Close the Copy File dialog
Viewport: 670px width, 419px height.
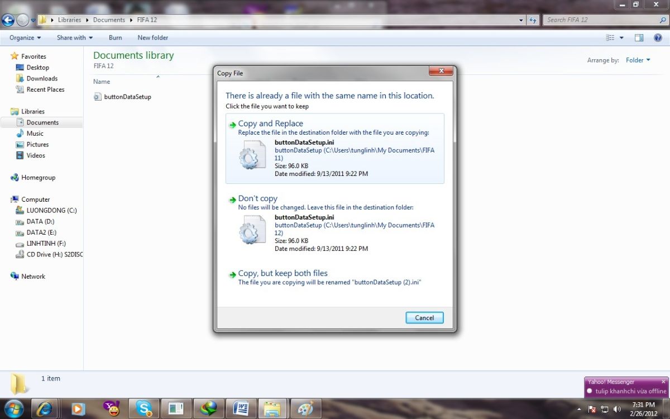[x=441, y=71]
